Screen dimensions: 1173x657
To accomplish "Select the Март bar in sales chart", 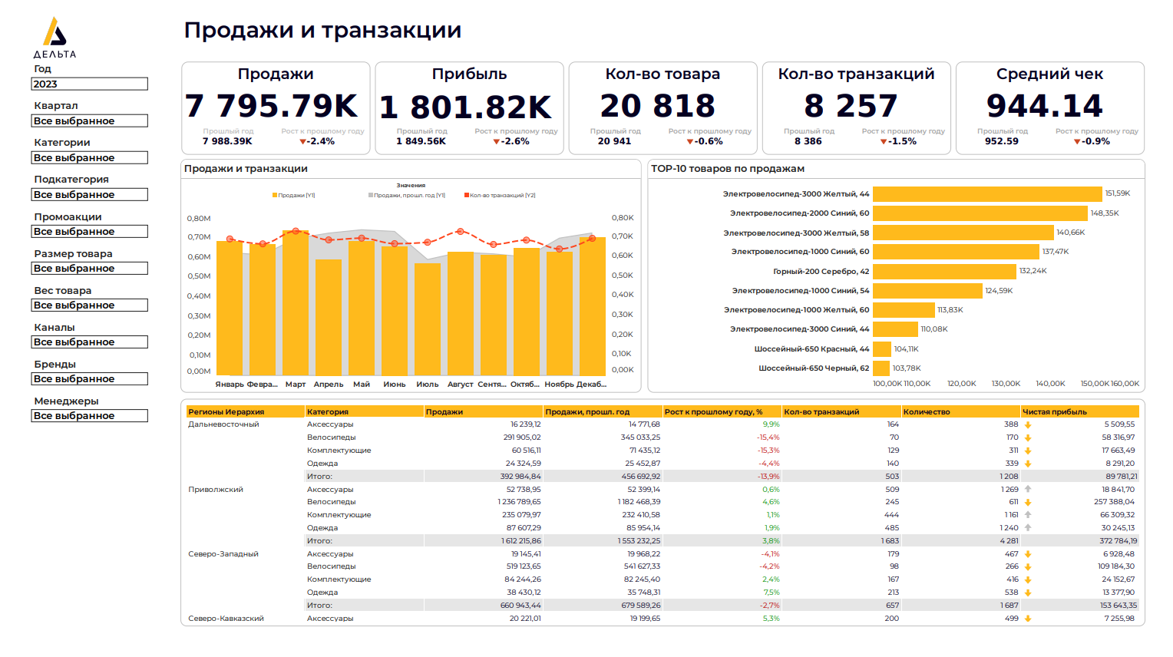I will tap(296, 302).
